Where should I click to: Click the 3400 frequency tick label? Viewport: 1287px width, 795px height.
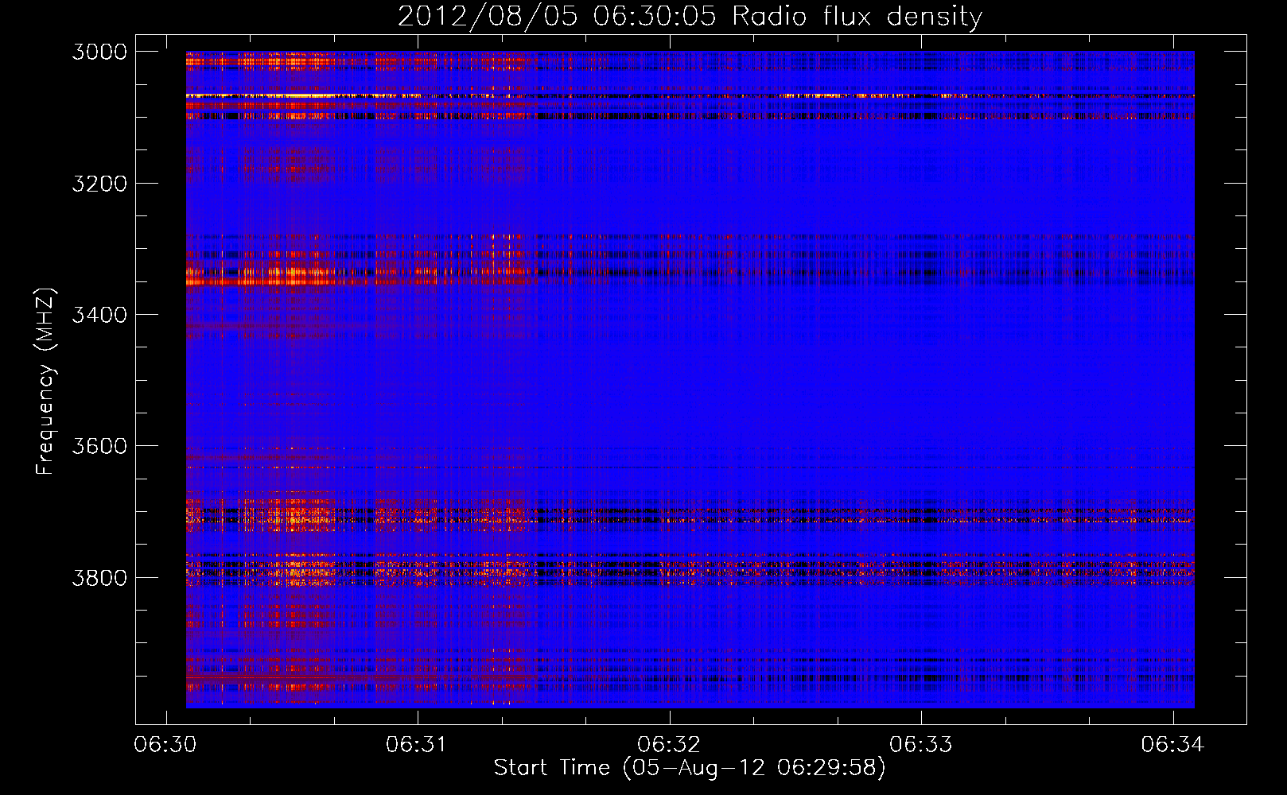(x=99, y=315)
